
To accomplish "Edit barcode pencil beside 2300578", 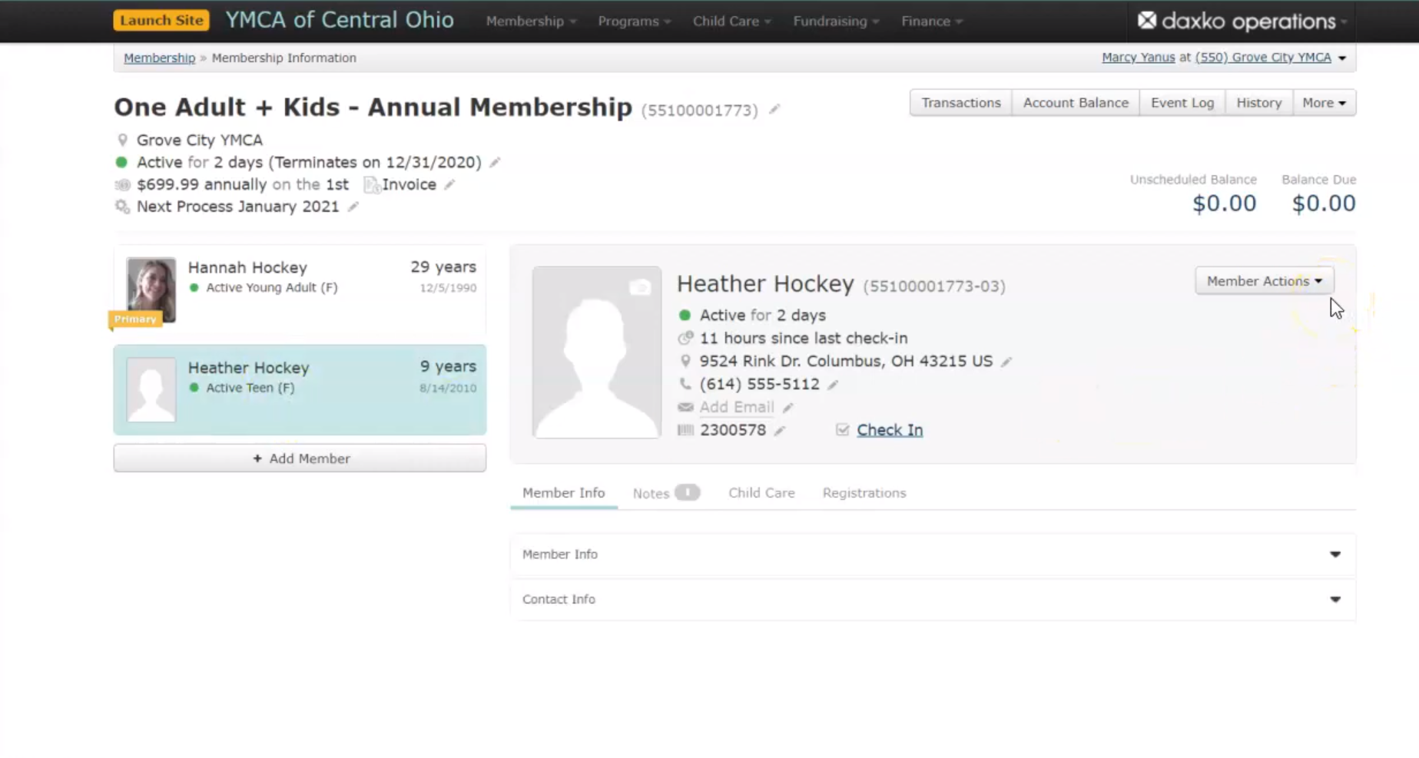I will pos(780,431).
